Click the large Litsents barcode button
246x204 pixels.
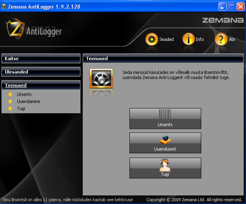point(165,118)
